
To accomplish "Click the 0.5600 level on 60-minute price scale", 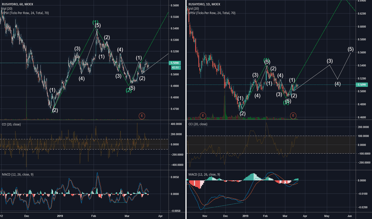I will (x=174, y=6).
